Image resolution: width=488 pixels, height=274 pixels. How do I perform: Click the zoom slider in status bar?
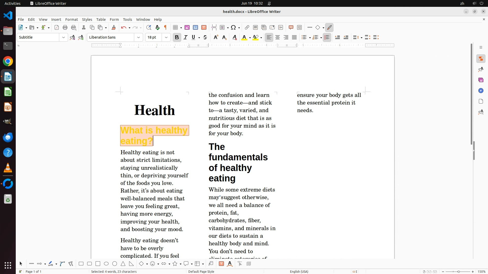458,271
